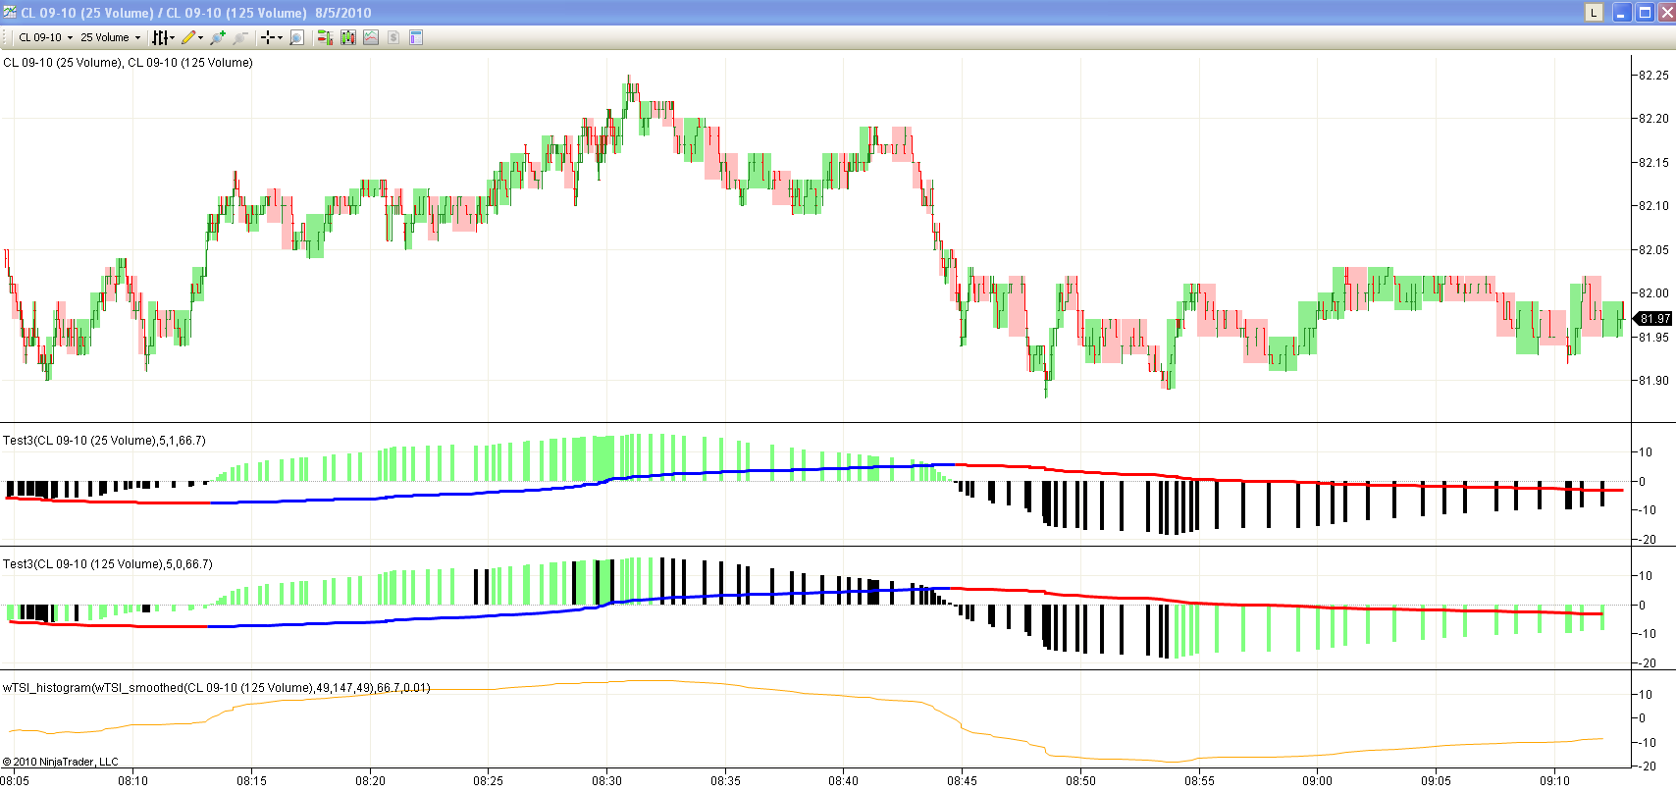
Task: Click the 08:30 time axis label
Action: coord(607,781)
